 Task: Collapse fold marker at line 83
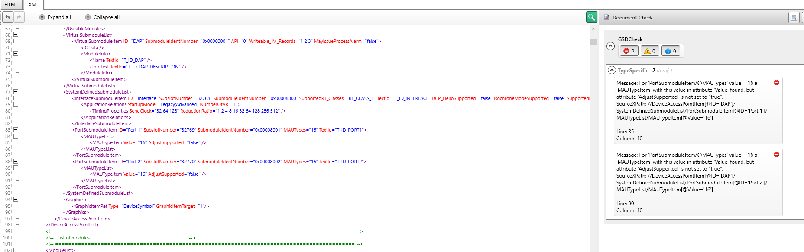[16, 130]
